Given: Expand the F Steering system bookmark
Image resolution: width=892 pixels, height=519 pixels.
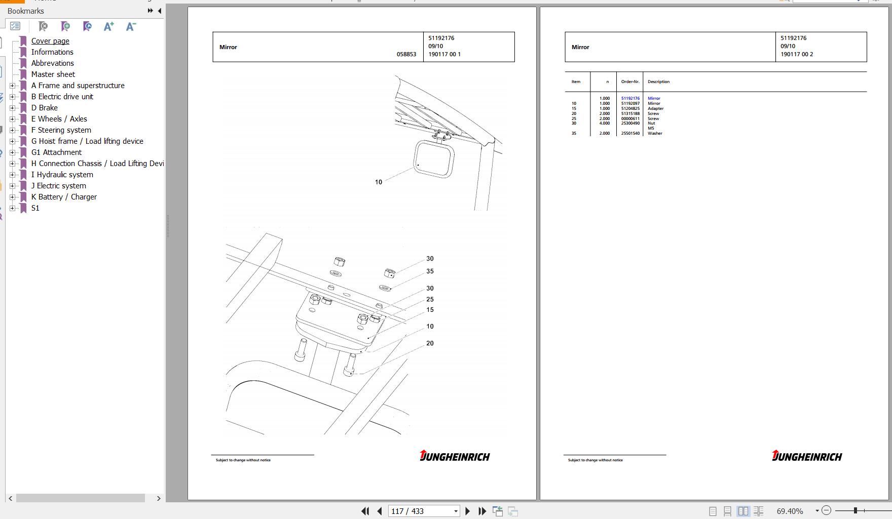Looking at the screenshot, I should coord(13,130).
